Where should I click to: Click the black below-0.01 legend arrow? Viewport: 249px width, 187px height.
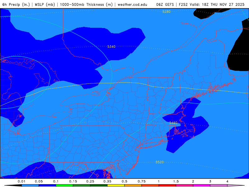13,185
